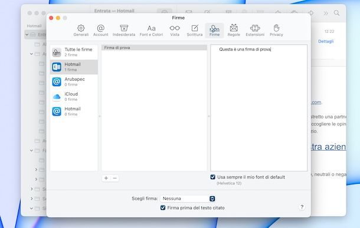Toggle Usa sempre il mio font di default
The width and height of the screenshot is (360, 228).
coord(213,177)
